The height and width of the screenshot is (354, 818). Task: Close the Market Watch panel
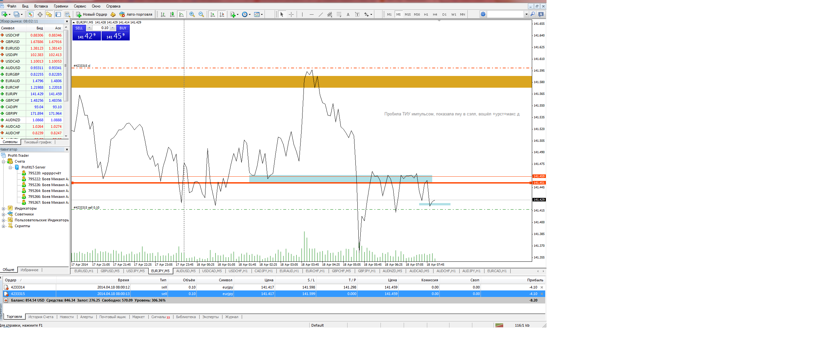pyautogui.click(x=67, y=22)
